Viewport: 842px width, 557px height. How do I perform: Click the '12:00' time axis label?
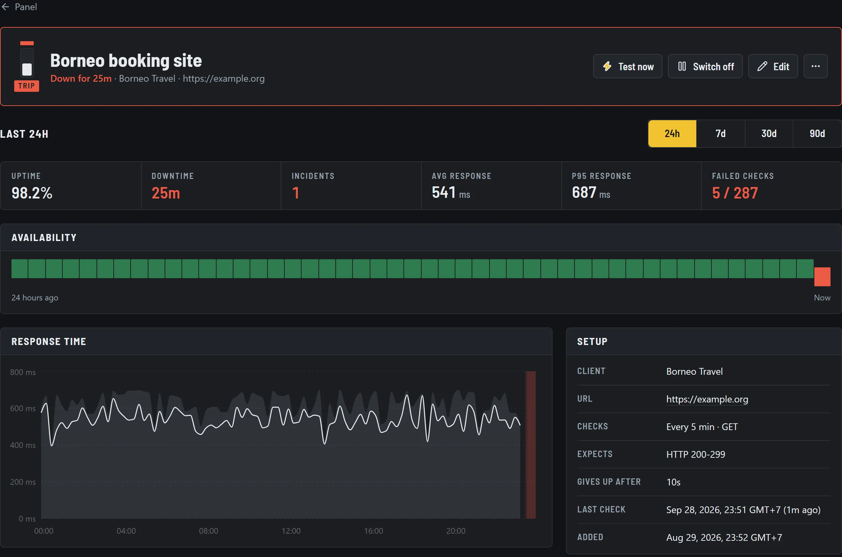pos(291,531)
